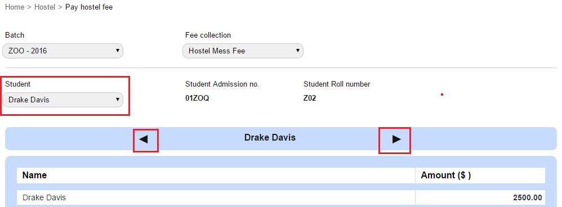This screenshot has height=207, width=562.
Task: Click the Student Roll number label
Action: tap(337, 84)
